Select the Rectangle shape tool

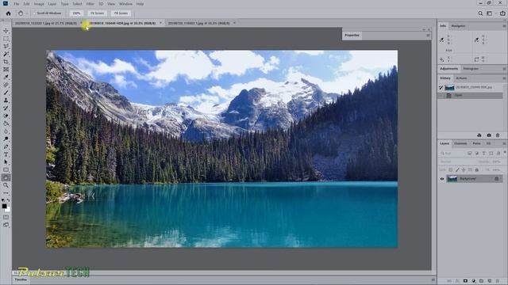pyautogui.click(x=6, y=170)
